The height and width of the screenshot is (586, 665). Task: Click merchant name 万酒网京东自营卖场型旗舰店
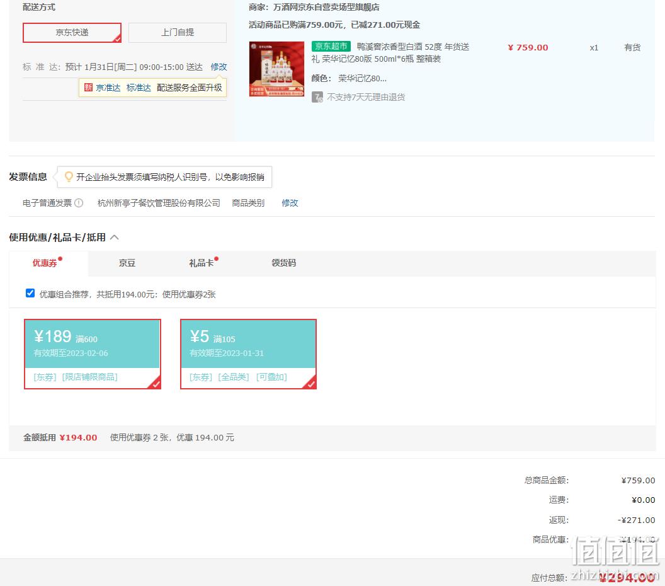pyautogui.click(x=327, y=7)
